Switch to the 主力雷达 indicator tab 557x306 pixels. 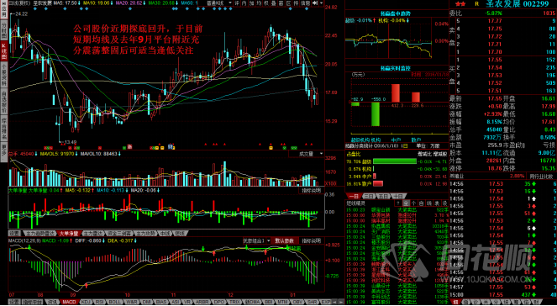(x=93, y=234)
